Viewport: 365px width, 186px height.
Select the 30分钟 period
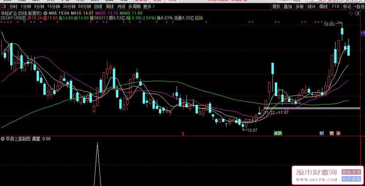69,7
